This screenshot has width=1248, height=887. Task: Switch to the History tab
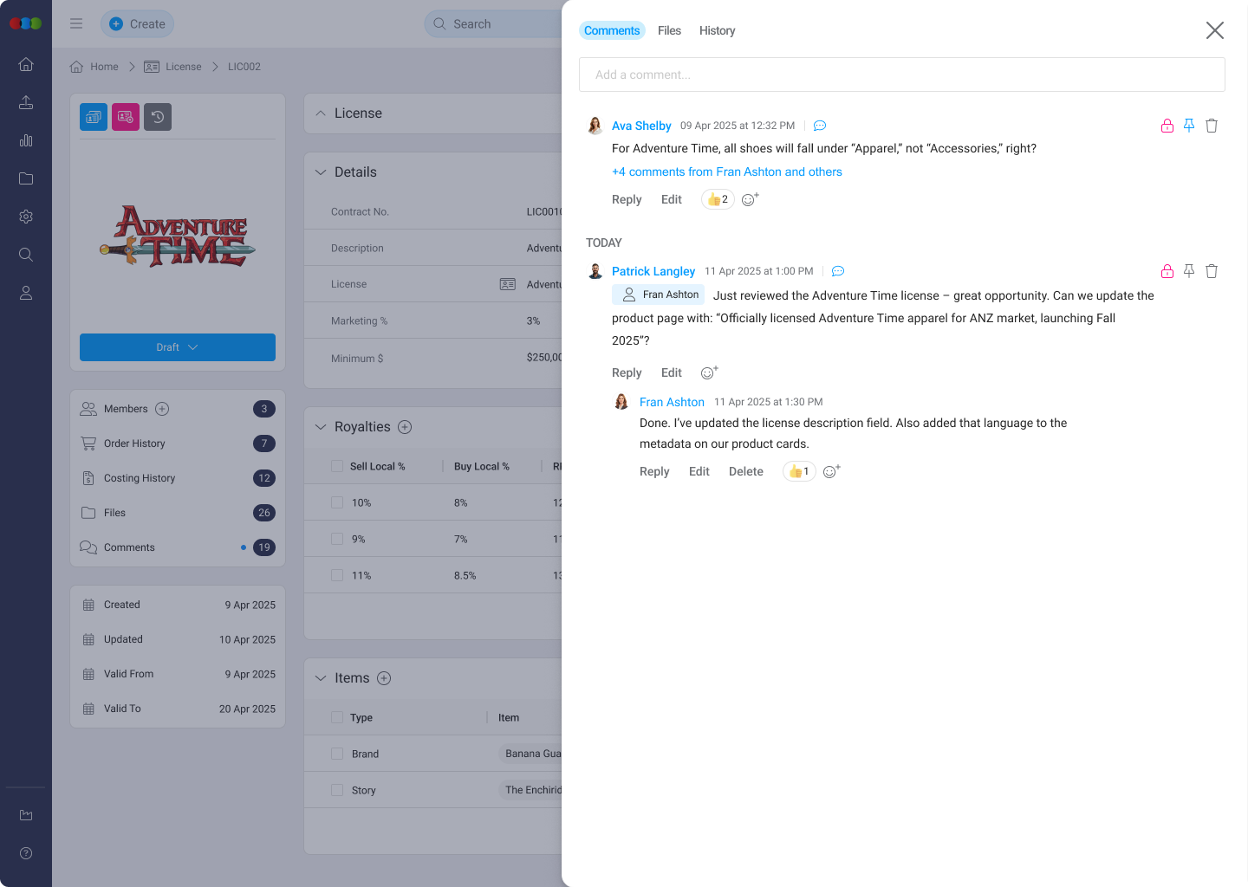pos(717,30)
